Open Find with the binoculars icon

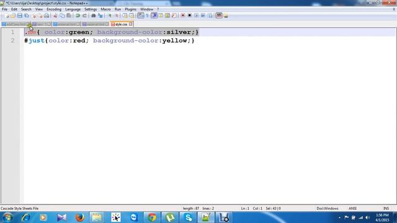[94, 15]
